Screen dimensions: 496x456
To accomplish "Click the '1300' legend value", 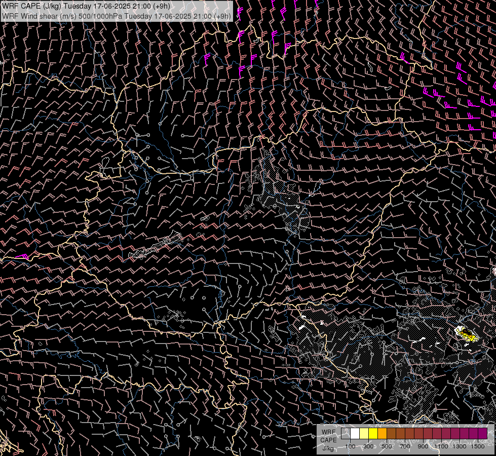I will 460,446.
